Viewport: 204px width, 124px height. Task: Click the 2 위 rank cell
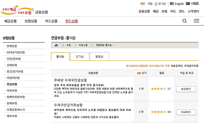[x=141, y=112]
